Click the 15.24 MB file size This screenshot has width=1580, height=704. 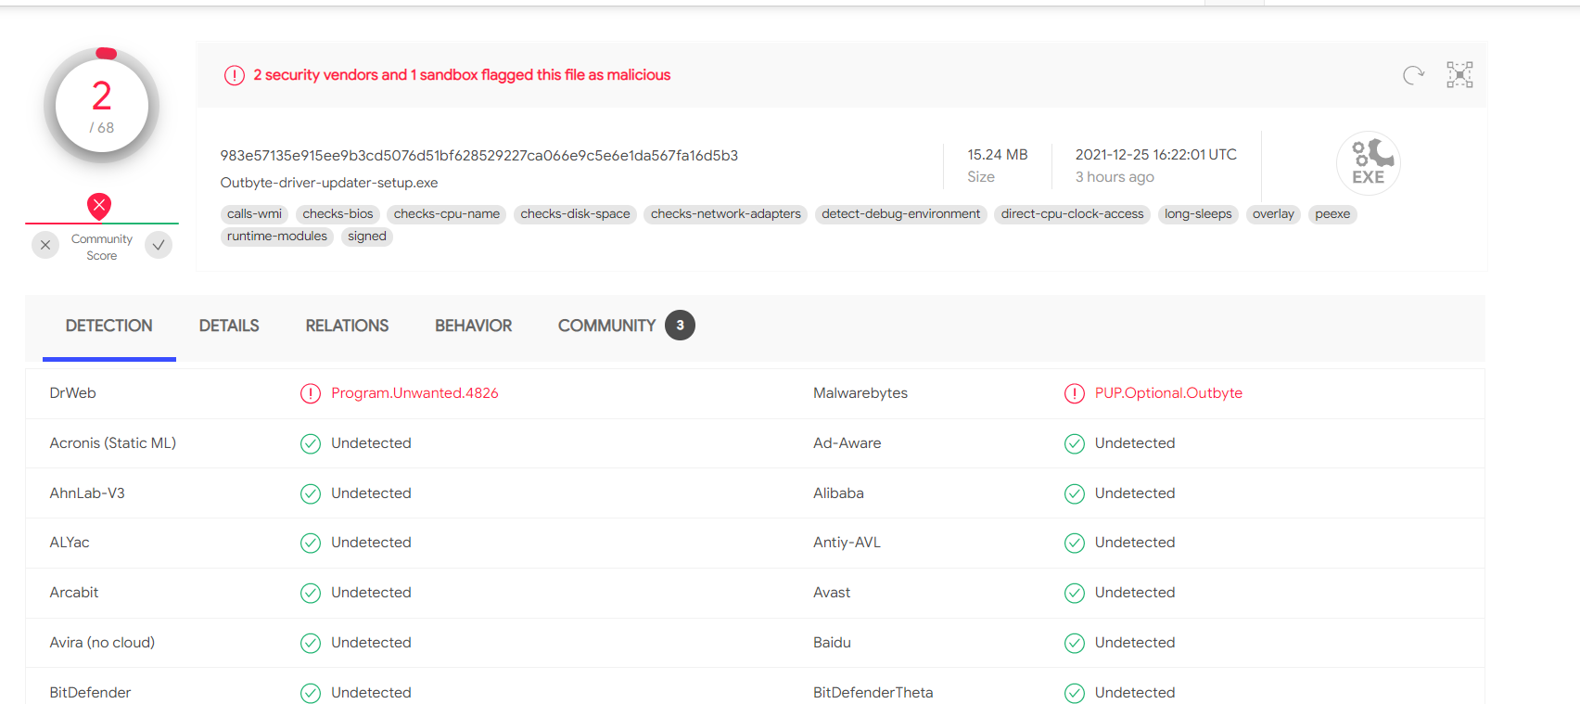pos(998,155)
